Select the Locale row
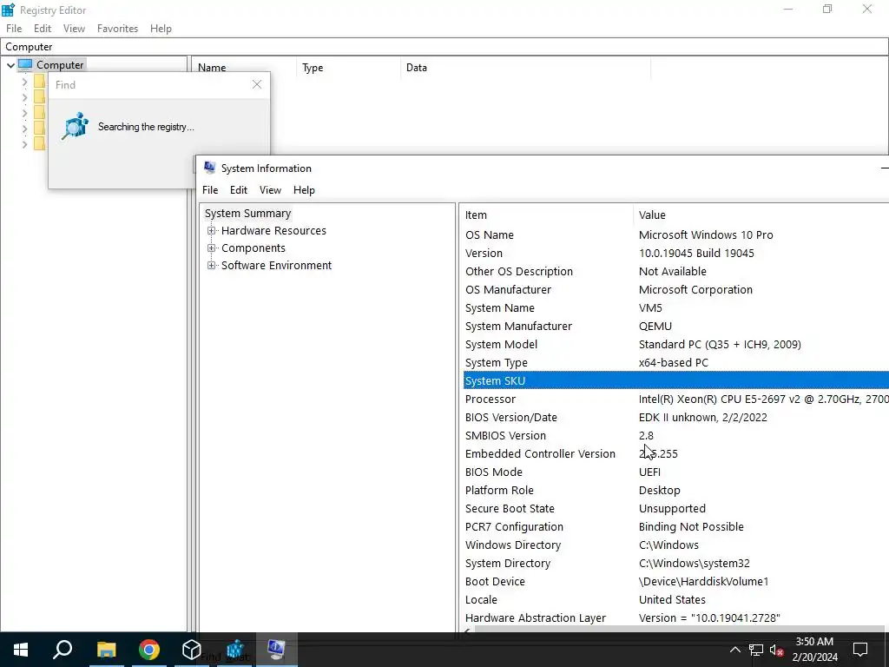889x667 pixels. tap(675, 599)
